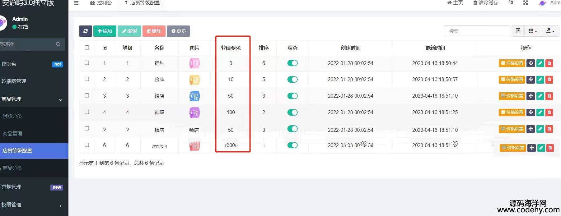561x216 pixels.
Task: Toggle the status switch for 金牌 row
Action: point(292,79)
